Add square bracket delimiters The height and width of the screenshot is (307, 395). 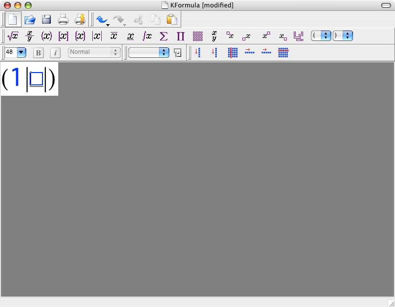(x=63, y=36)
